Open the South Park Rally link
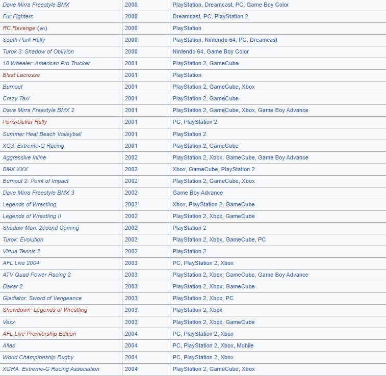This screenshot has width=386, height=376. [x=24, y=40]
